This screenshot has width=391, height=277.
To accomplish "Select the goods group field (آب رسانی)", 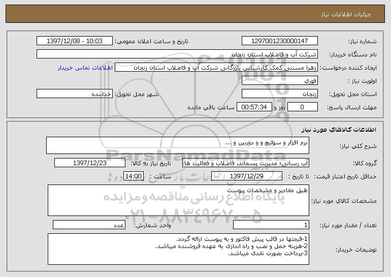I will click(x=246, y=163).
